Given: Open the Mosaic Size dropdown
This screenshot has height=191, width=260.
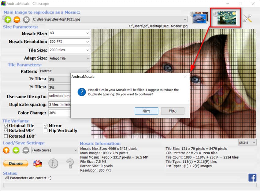Looking at the screenshot, I should point(69,33).
